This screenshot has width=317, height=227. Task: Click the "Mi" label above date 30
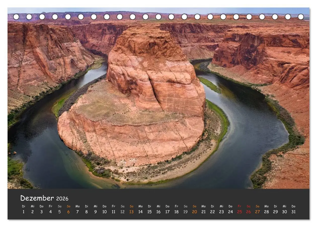(285, 206)
